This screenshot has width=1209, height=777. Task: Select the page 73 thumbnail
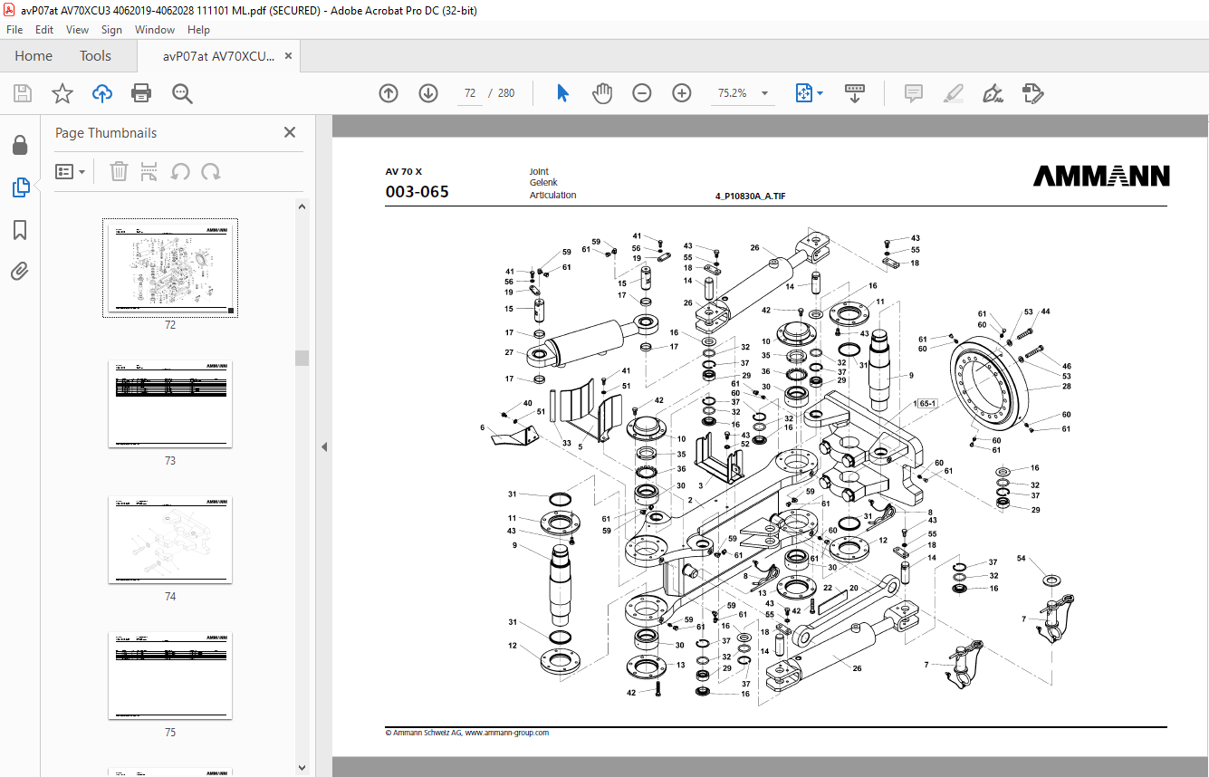(170, 404)
